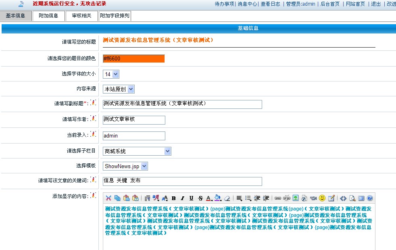Image resolution: width=396 pixels, height=250 pixels.
Task: Open the template dropdown showing ShowNews.jsp
Action: pos(125,166)
